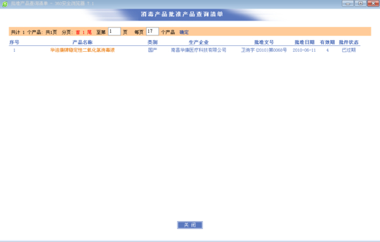380x242 pixels.
Task: Maximize the browser window
Action: tap(360, 3)
